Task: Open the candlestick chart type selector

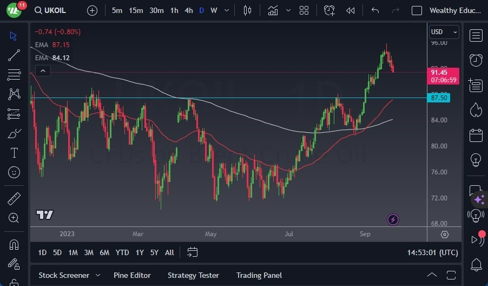Action: click(x=248, y=10)
